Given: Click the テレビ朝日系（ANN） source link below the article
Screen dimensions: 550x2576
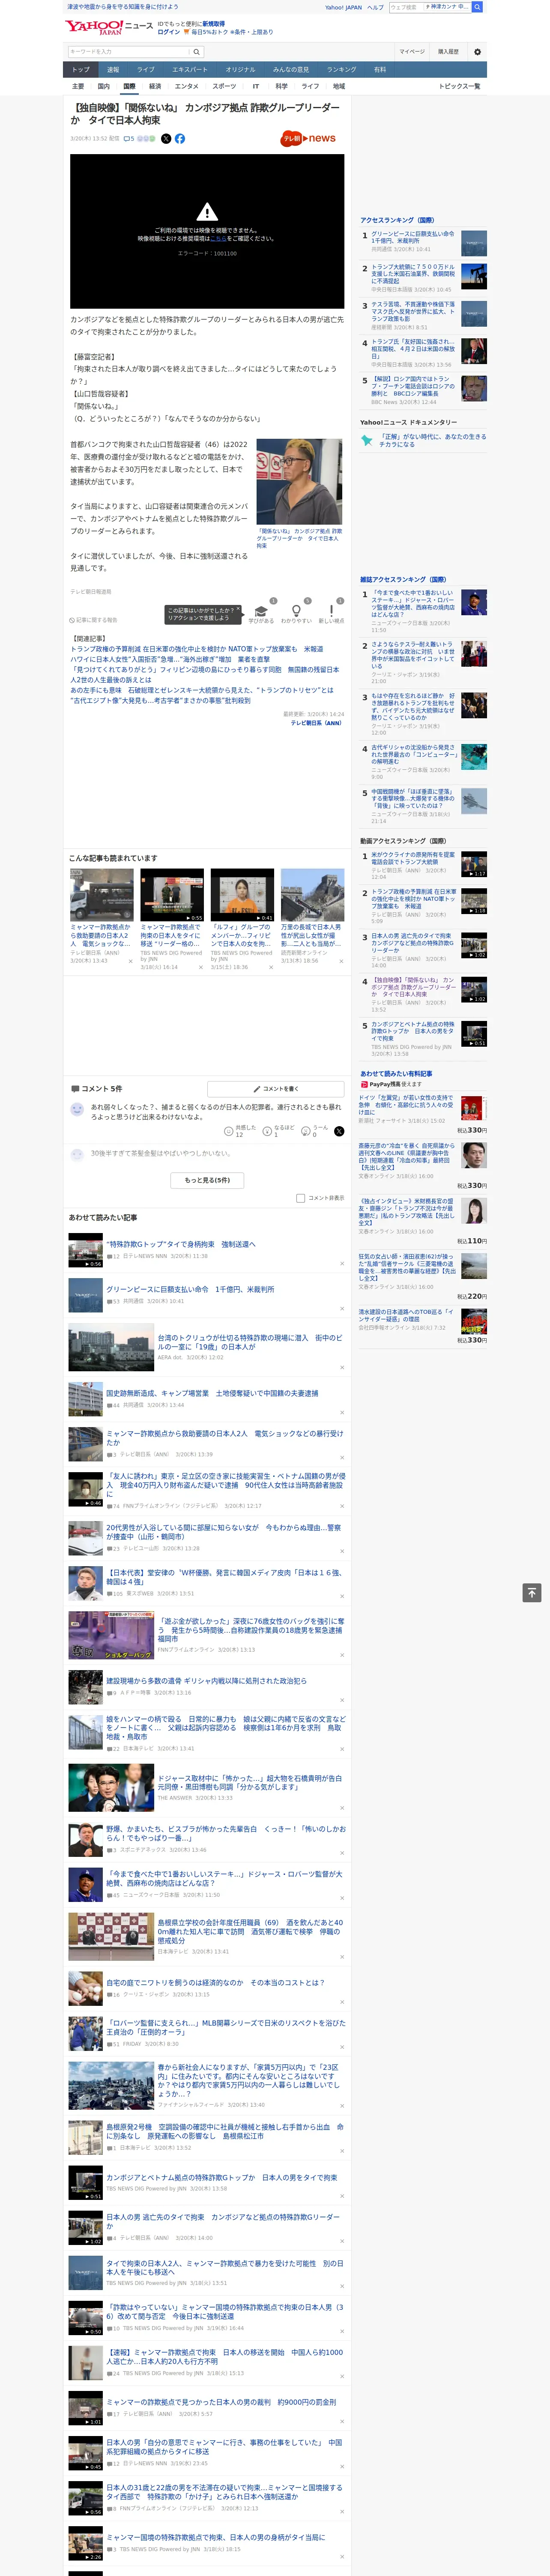Looking at the screenshot, I should [x=317, y=722].
